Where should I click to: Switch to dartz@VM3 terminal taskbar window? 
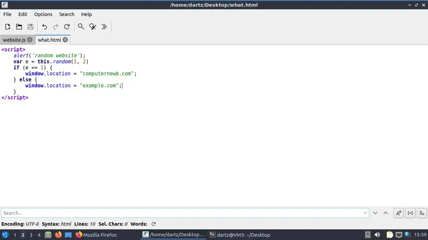click(x=240, y=235)
